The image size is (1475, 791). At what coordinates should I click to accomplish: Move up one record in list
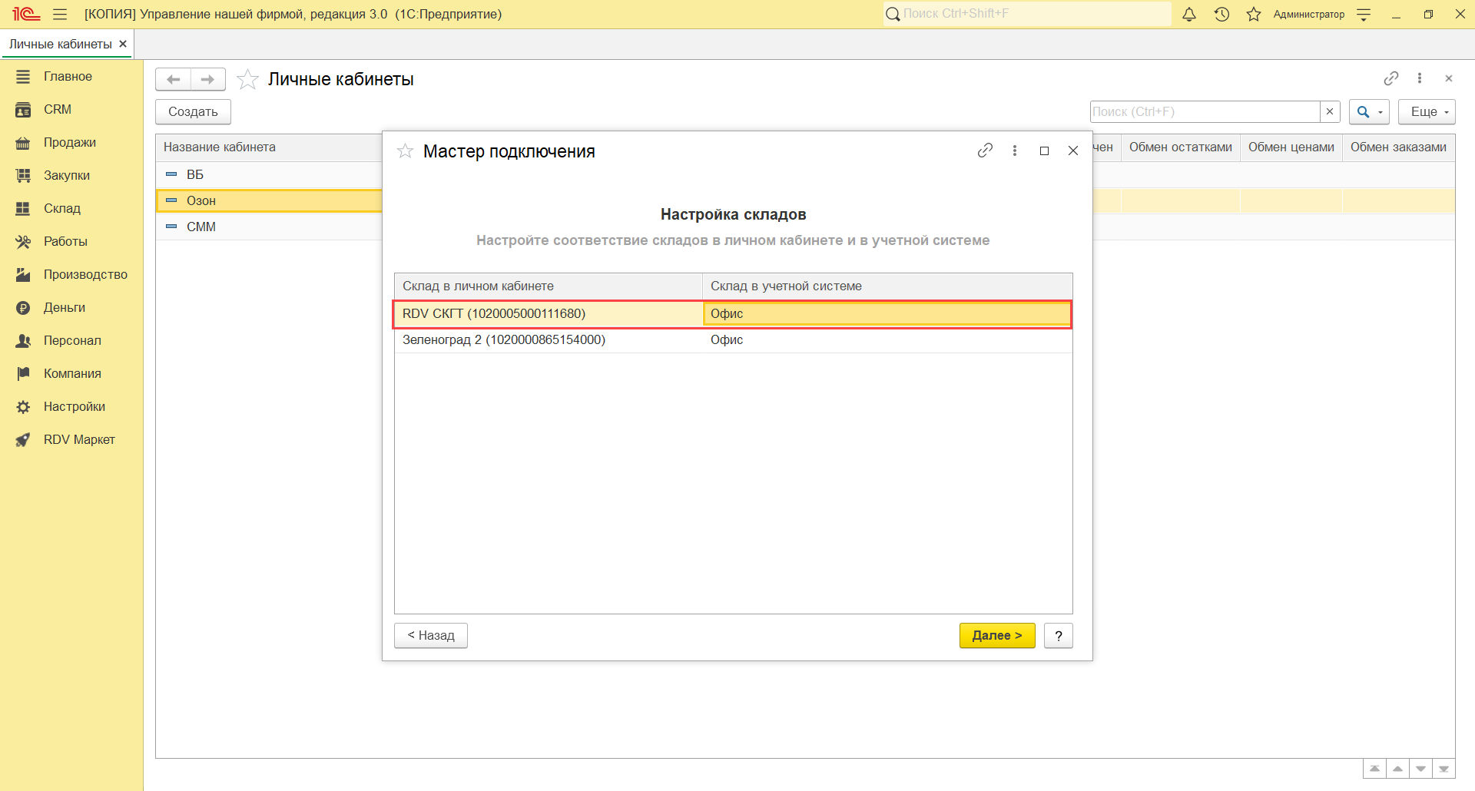click(1397, 769)
